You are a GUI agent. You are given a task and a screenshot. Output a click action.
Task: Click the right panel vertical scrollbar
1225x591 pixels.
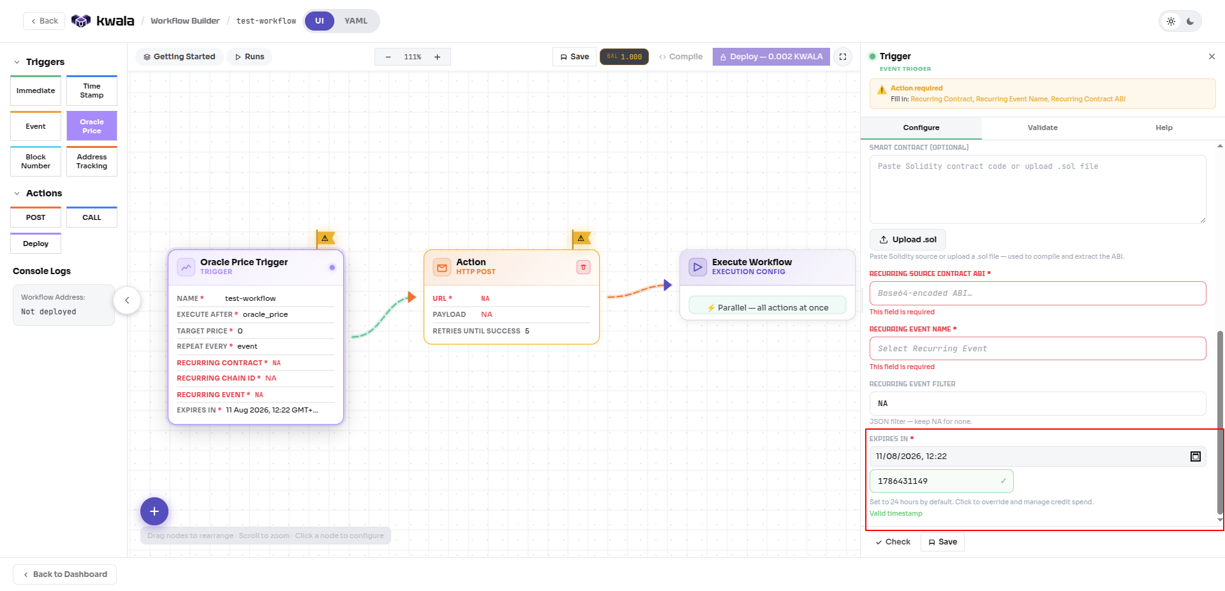tap(1220, 422)
